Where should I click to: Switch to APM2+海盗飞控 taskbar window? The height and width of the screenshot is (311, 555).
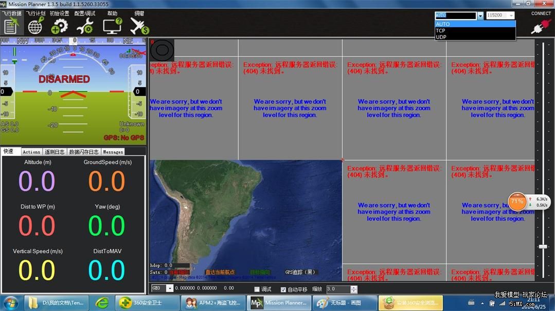tap(213, 303)
